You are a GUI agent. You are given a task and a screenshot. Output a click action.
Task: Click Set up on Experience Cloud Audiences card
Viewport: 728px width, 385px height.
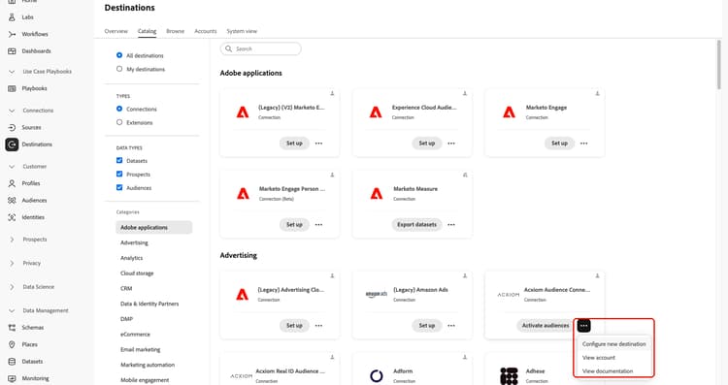[x=427, y=144]
